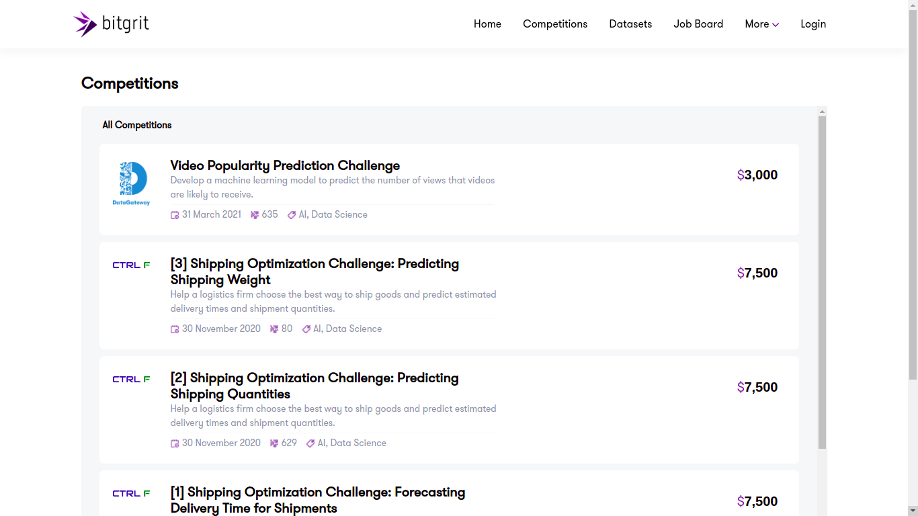The width and height of the screenshot is (918, 516).
Task: Click participants icon beside 80
Action: click(274, 329)
